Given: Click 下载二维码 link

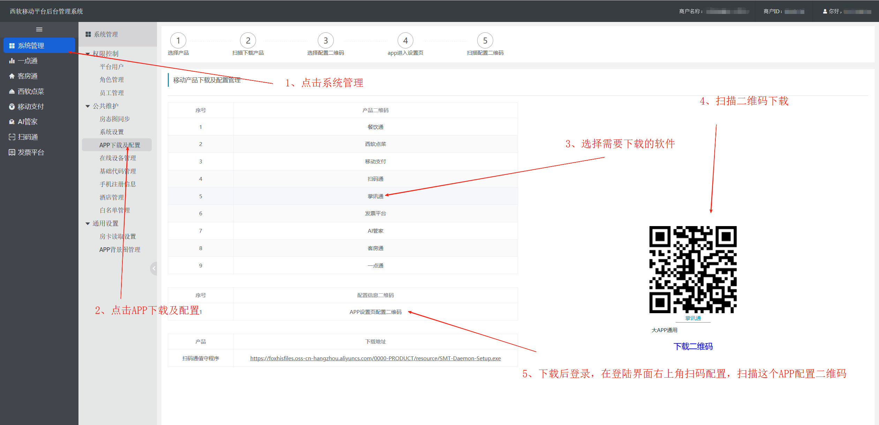Looking at the screenshot, I should (x=693, y=347).
